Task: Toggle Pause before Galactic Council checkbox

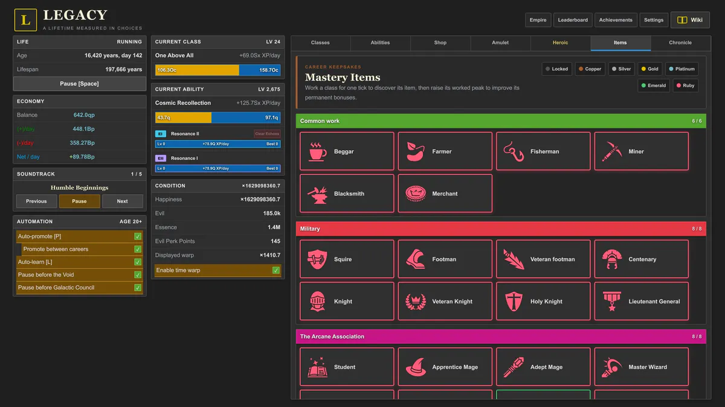Action: coord(138,288)
